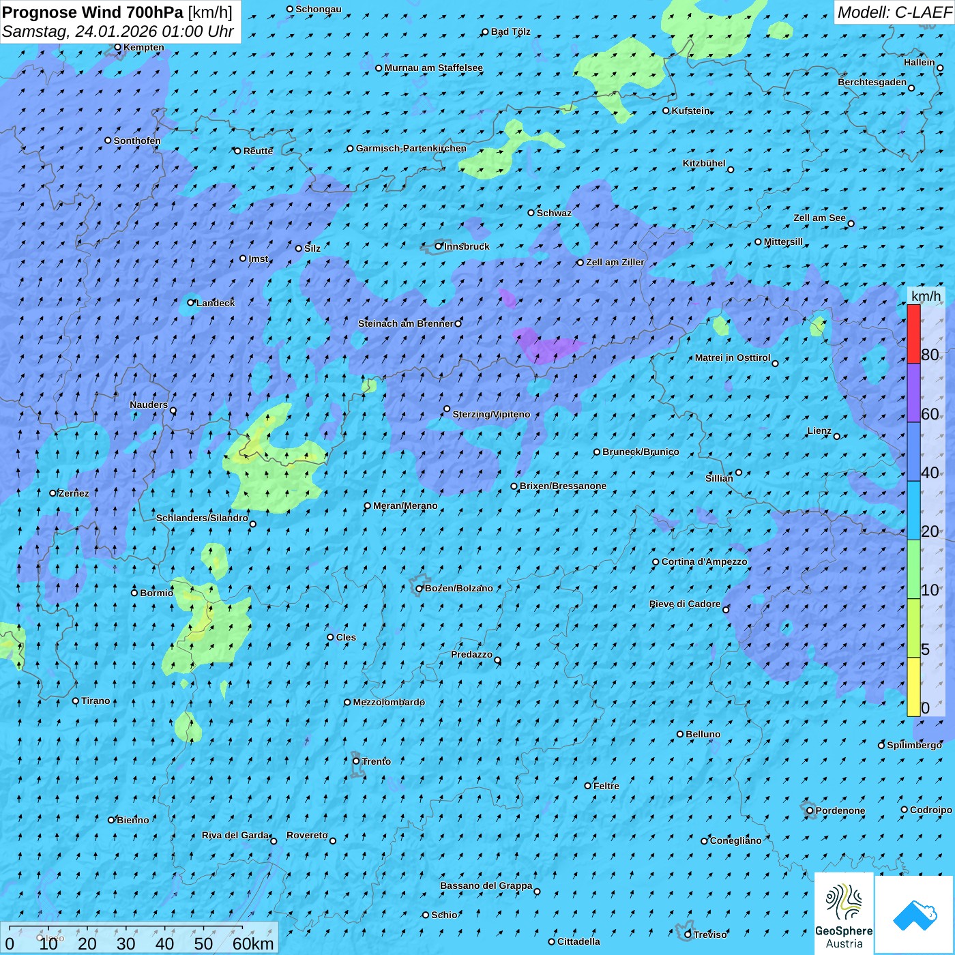The width and height of the screenshot is (955, 955).
Task: Click the GeoSphere Austria logo
Action: (844, 914)
